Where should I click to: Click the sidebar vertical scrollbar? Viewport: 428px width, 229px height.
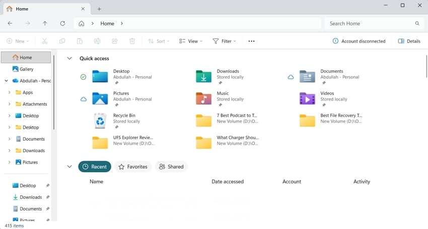[x=54, y=92]
